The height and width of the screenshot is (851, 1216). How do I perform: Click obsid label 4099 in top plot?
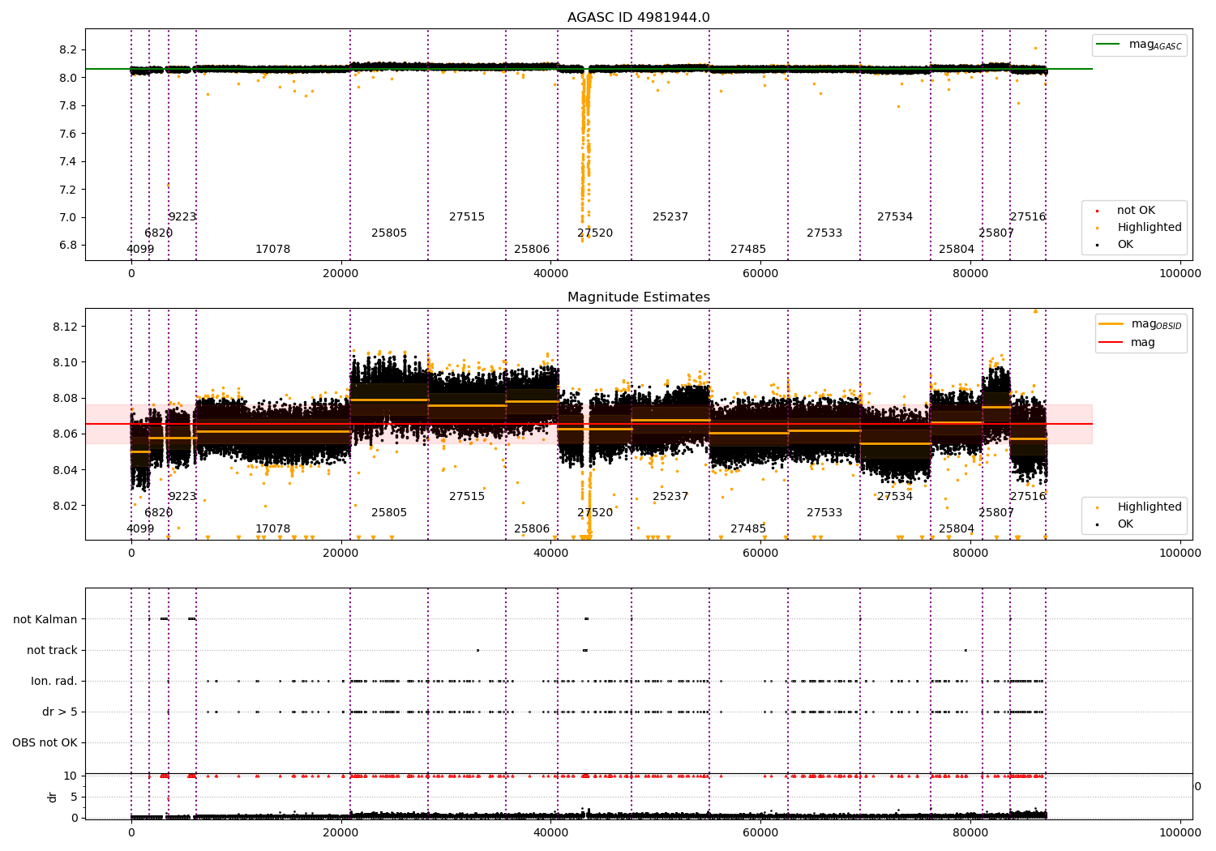tap(140, 250)
